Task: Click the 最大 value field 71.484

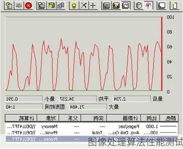Action: [88, 107]
